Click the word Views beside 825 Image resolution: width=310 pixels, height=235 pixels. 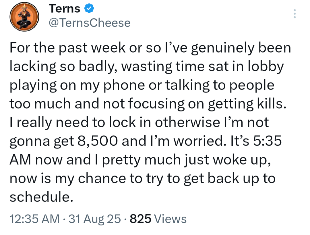[x=170, y=219]
